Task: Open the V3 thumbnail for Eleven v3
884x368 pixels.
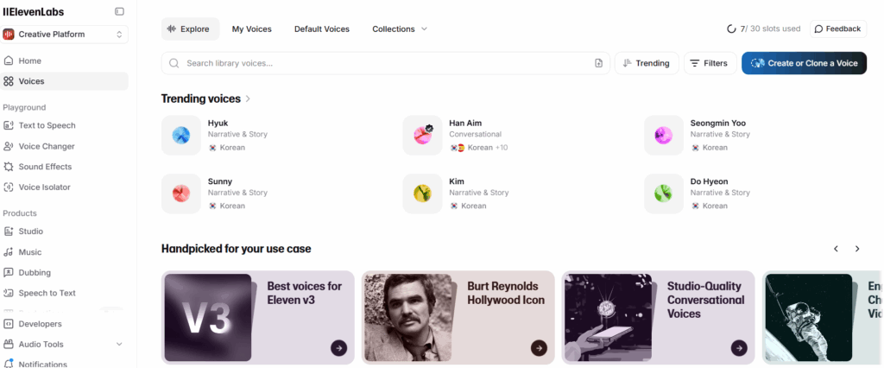Action: pos(208,318)
